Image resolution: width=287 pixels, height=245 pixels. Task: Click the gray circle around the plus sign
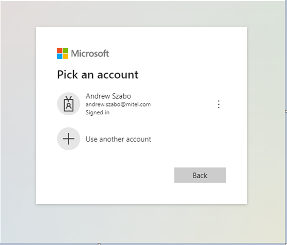[69, 139]
